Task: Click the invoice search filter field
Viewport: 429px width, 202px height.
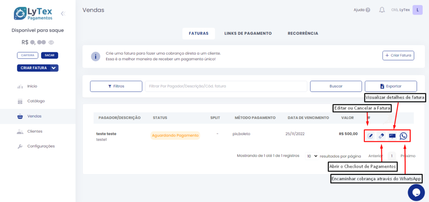Action: [x=226, y=86]
